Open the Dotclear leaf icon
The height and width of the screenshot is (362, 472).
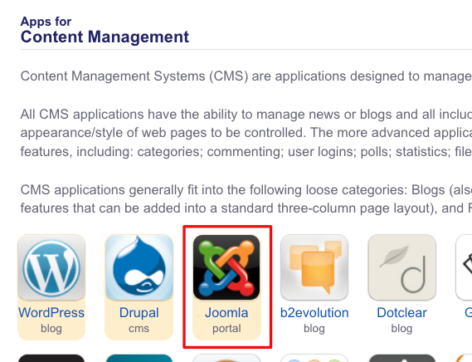click(x=401, y=267)
